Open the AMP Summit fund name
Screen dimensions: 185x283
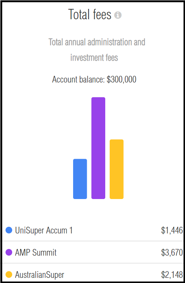click(36, 253)
